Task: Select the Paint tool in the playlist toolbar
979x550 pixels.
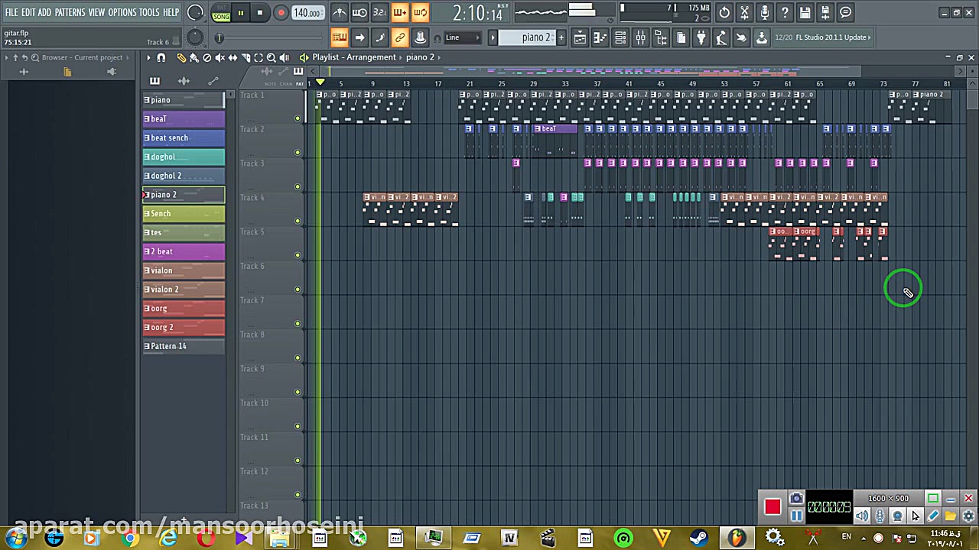Action: pyautogui.click(x=194, y=57)
